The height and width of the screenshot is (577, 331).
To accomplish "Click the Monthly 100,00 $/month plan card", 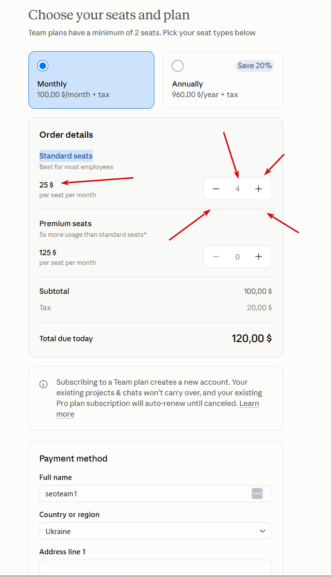I will tap(92, 80).
